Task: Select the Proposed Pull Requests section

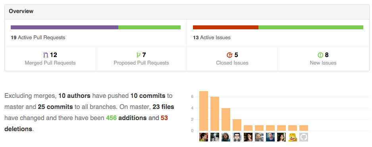Action: pyautogui.click(x=141, y=59)
